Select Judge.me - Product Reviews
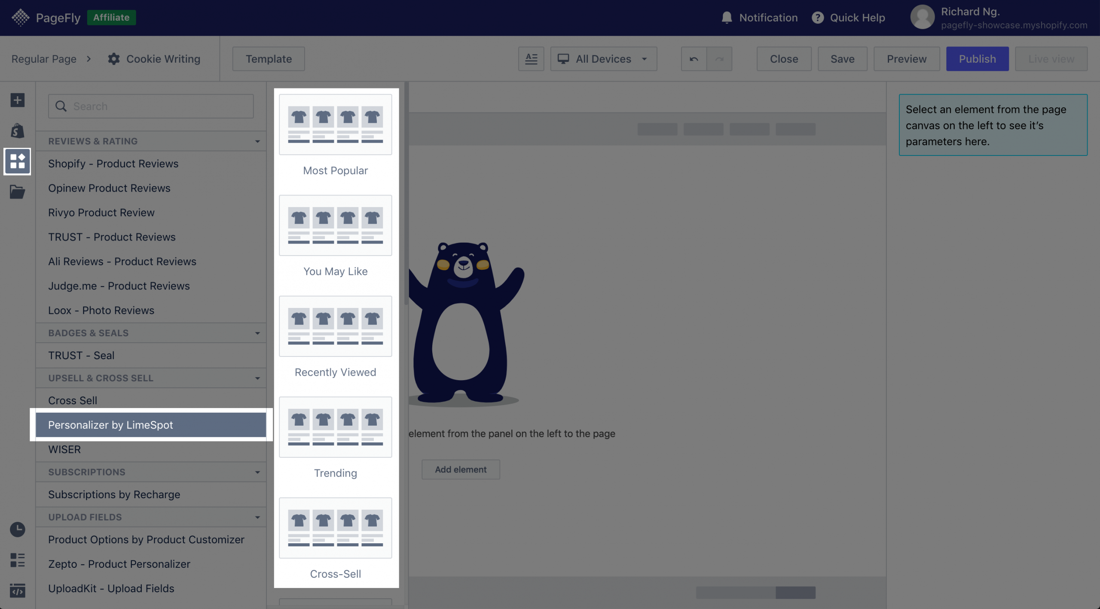 coord(151,286)
